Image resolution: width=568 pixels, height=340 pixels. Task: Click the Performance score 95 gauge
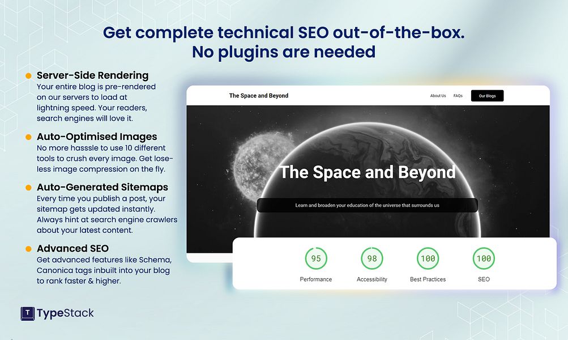tap(316, 258)
